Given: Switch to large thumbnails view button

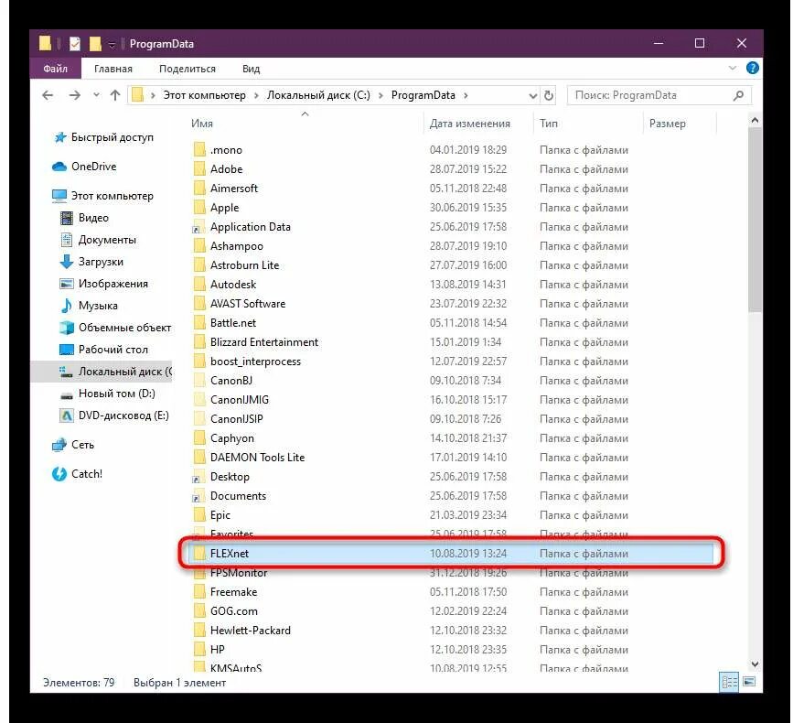Looking at the screenshot, I should pyautogui.click(x=749, y=682).
